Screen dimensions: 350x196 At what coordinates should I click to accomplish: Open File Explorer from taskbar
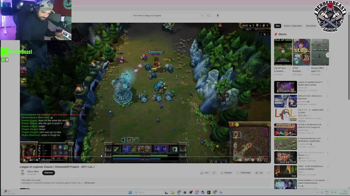click(173, 192)
